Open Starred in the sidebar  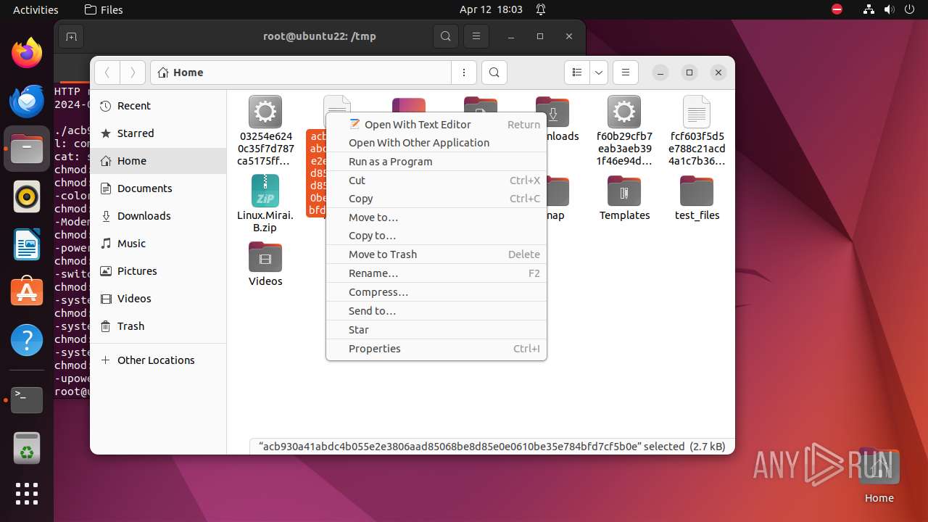pos(158,133)
